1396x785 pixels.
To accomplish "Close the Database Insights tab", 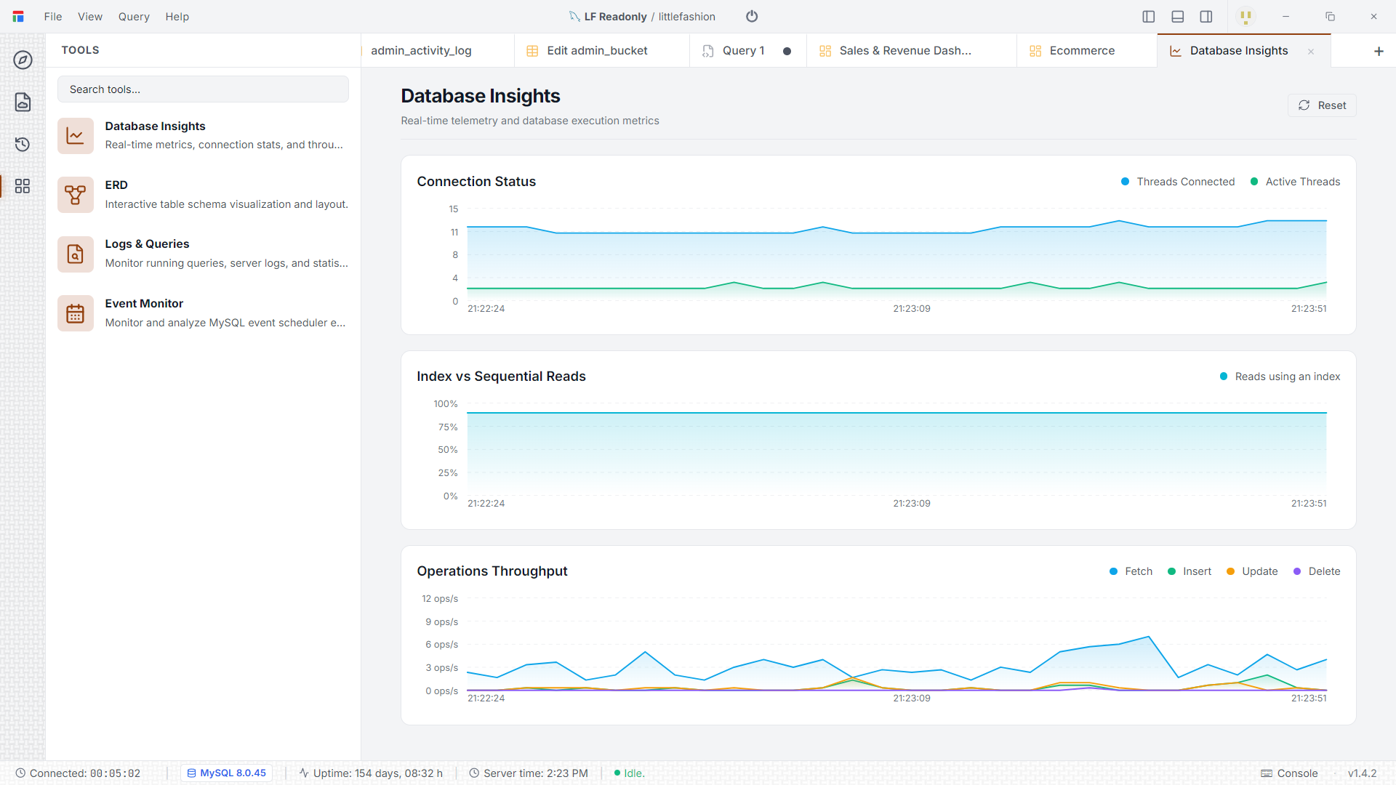I will pos(1311,51).
